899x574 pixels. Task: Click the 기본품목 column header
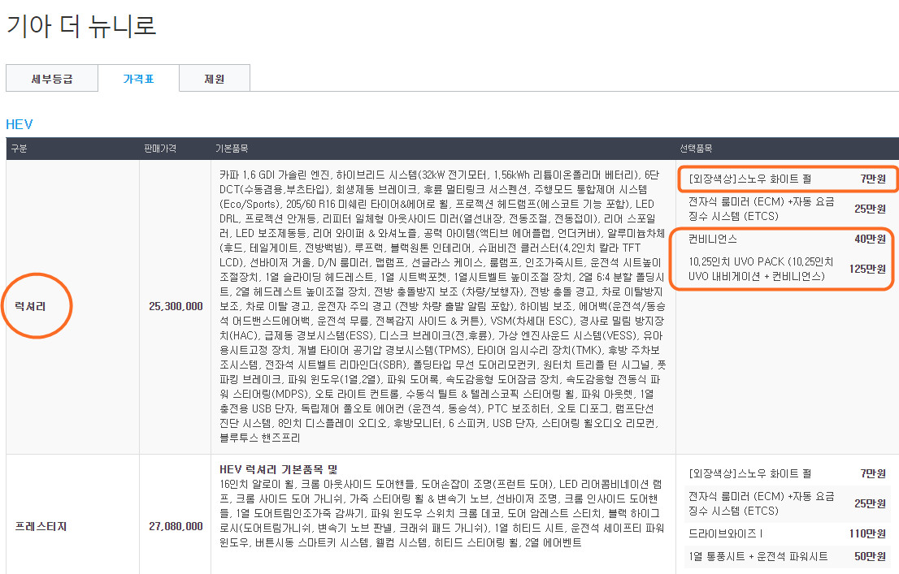(232, 149)
